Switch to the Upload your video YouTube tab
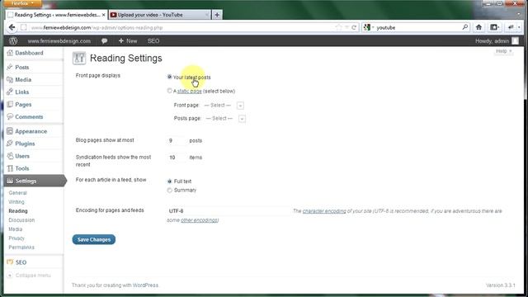This screenshot has height=297, width=528. (159, 15)
